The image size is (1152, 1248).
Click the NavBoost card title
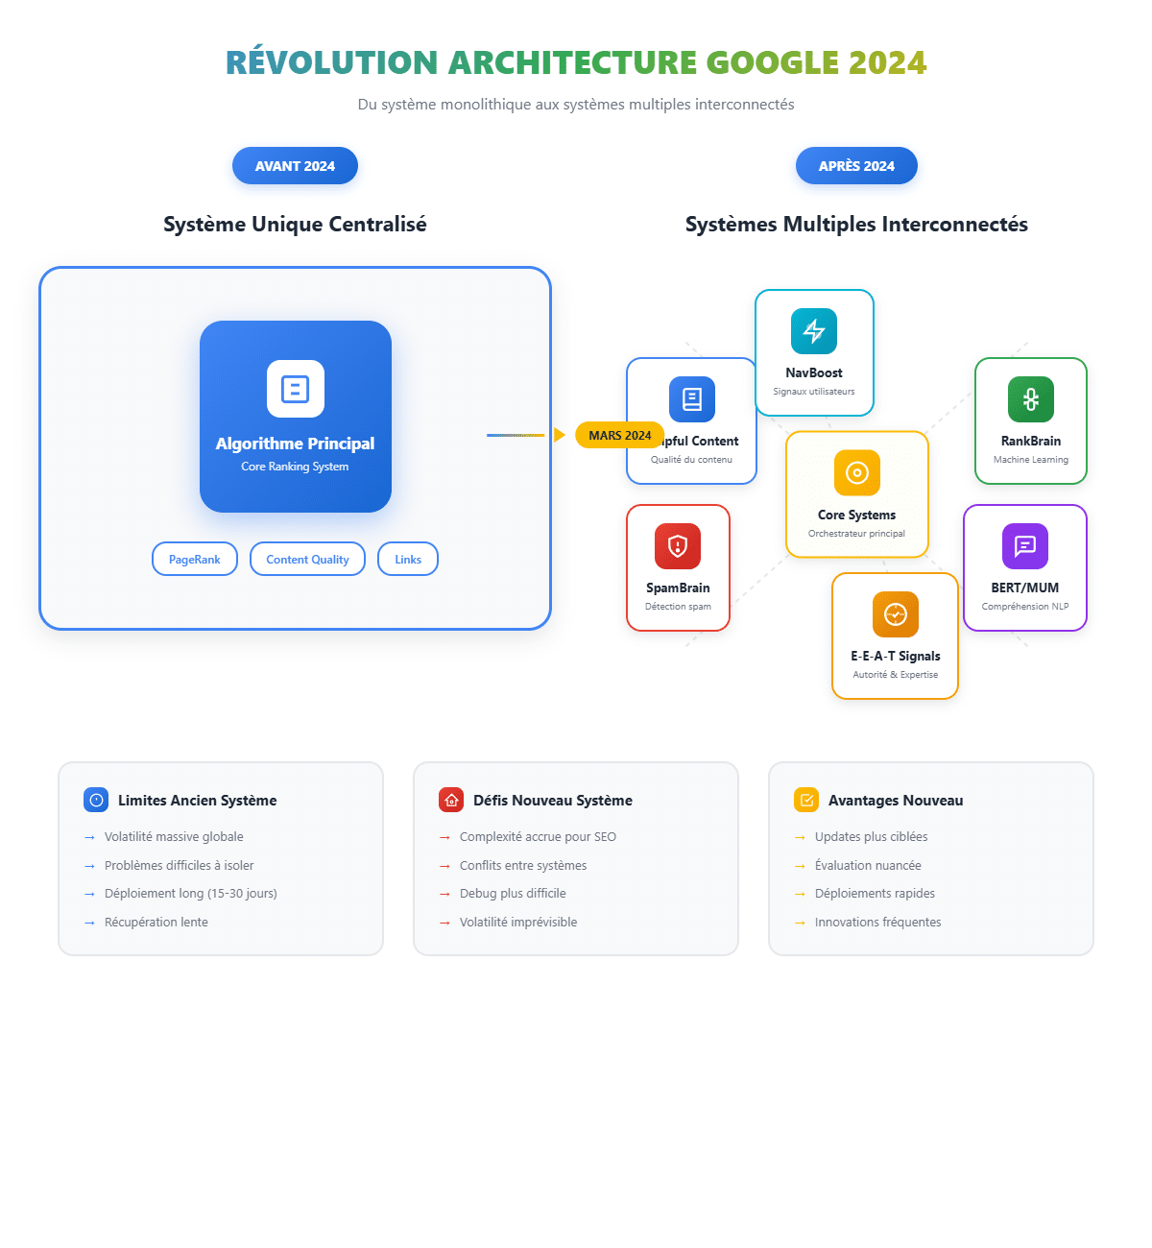814,372
